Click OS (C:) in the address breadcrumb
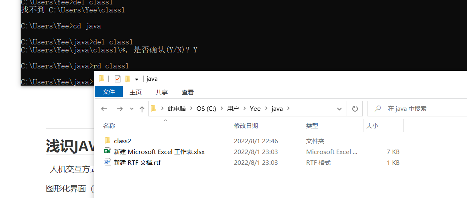The width and height of the screenshot is (467, 198). pos(206,109)
